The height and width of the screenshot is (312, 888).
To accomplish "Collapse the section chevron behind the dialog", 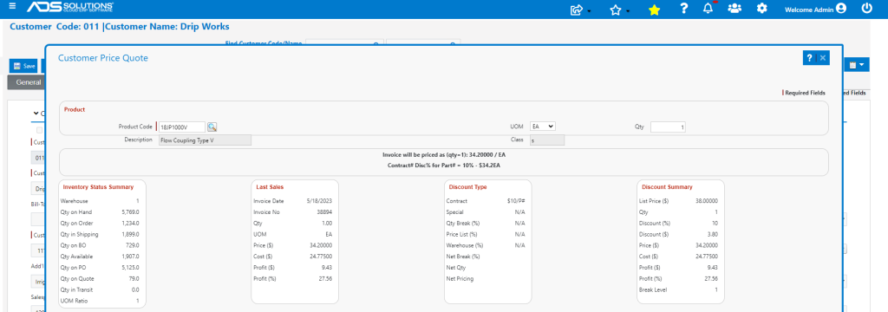I will tap(35, 114).
